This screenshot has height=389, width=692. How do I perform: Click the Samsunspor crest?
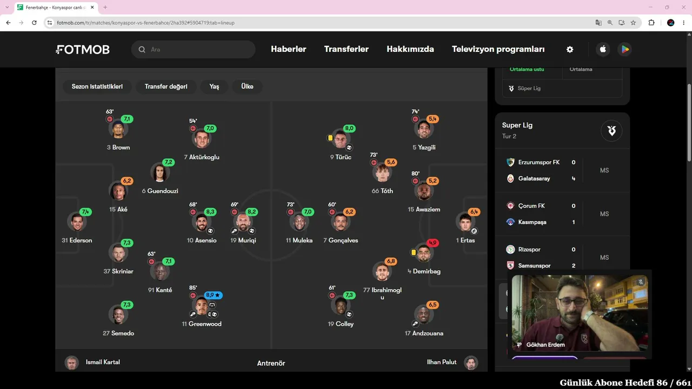pos(510,266)
